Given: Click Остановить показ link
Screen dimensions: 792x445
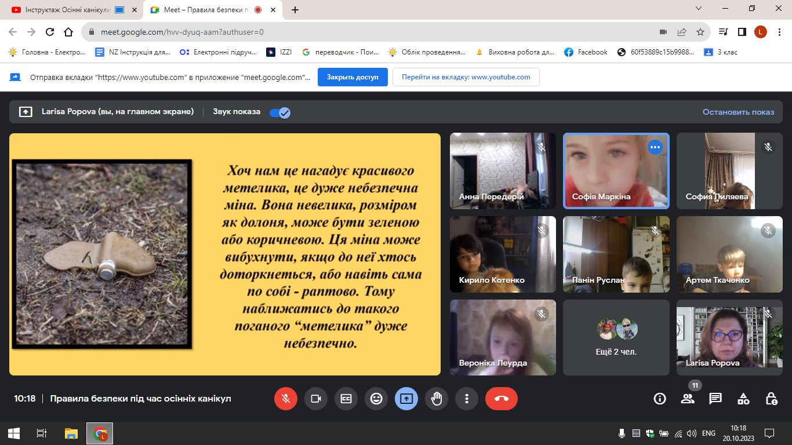Looking at the screenshot, I should (738, 112).
